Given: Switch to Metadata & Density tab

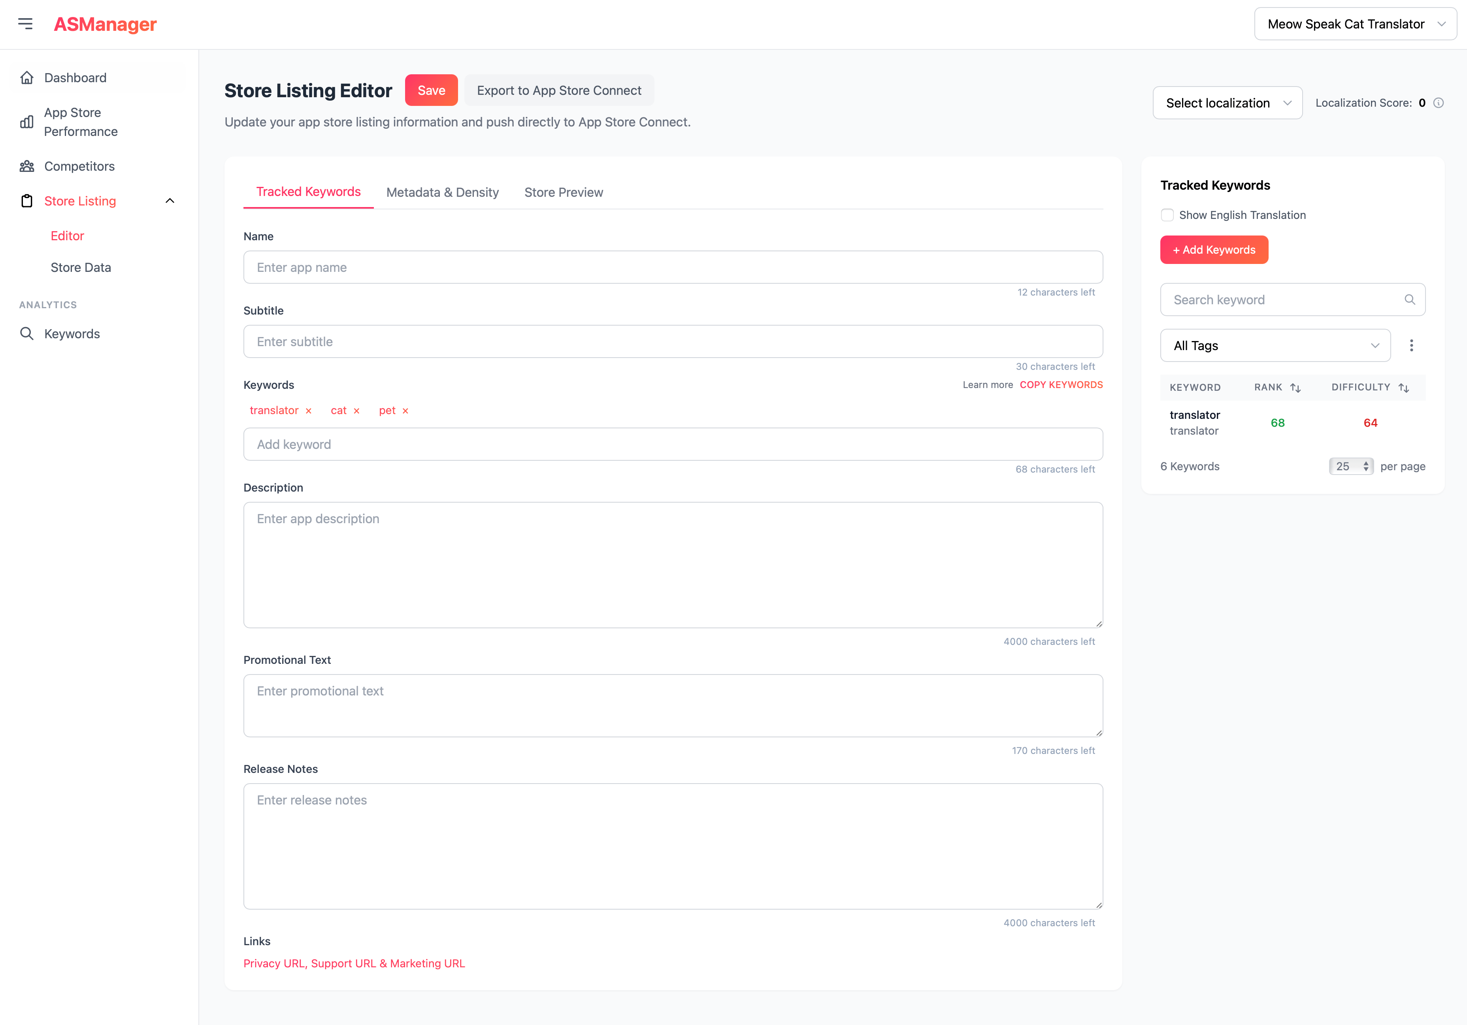Looking at the screenshot, I should (442, 192).
